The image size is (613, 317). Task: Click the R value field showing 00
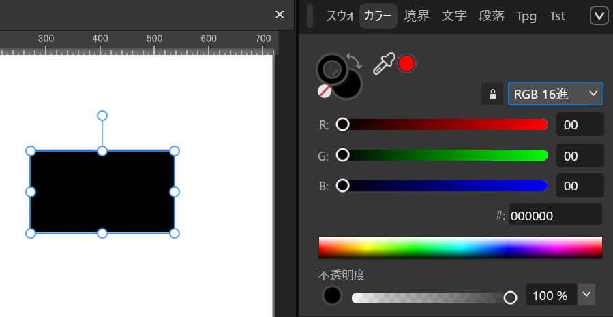(580, 124)
